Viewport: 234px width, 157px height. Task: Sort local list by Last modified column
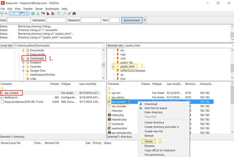tap(88, 84)
